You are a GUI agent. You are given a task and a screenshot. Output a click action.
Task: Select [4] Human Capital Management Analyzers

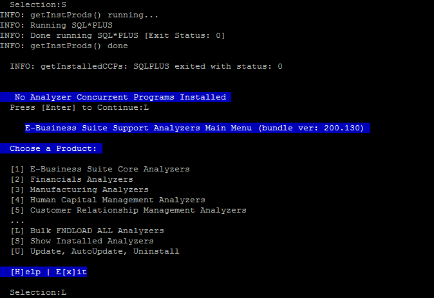tap(108, 200)
